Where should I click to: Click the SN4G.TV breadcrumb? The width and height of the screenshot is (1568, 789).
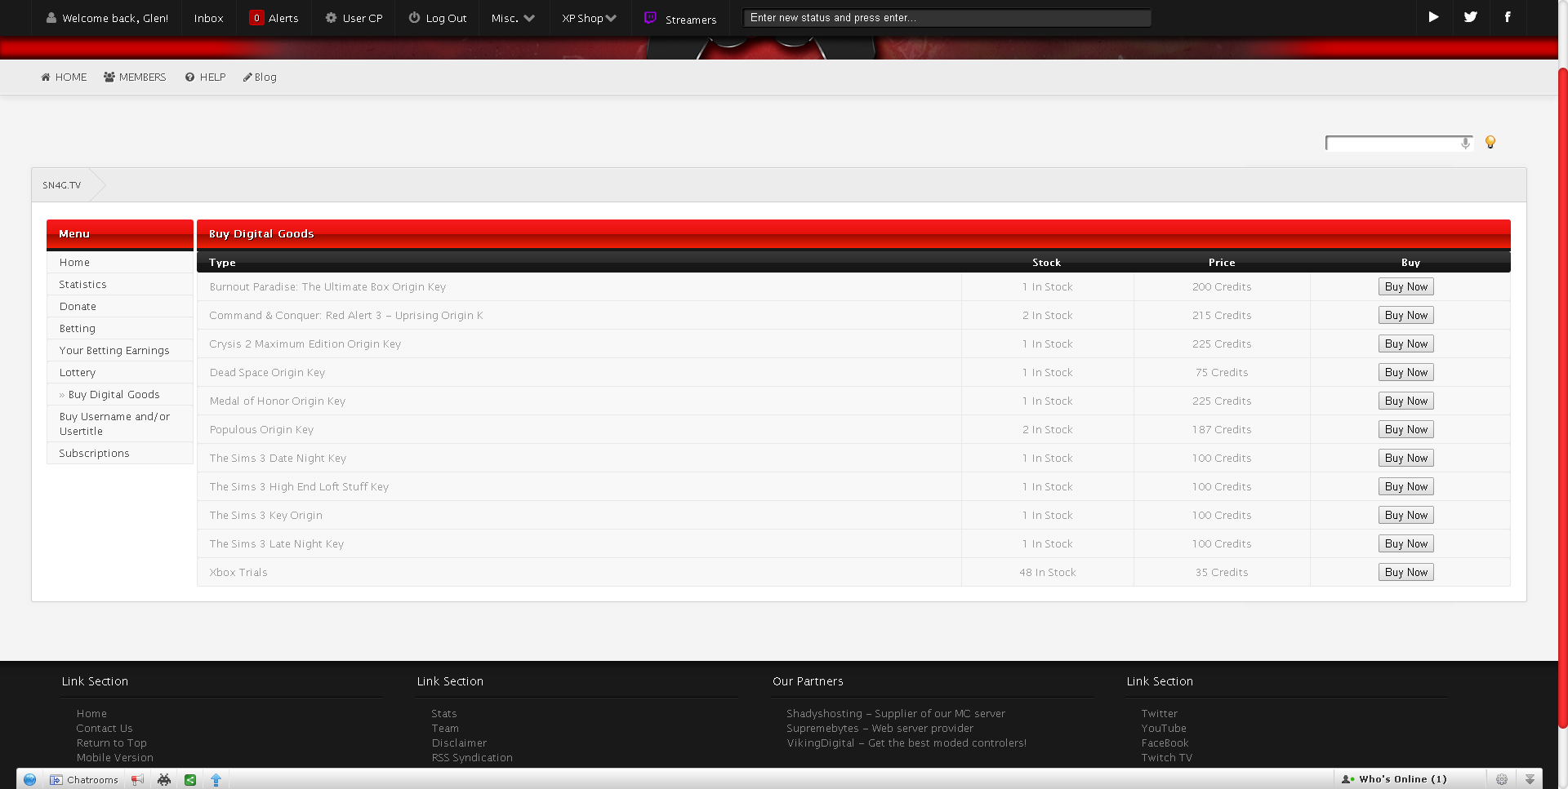(x=62, y=185)
